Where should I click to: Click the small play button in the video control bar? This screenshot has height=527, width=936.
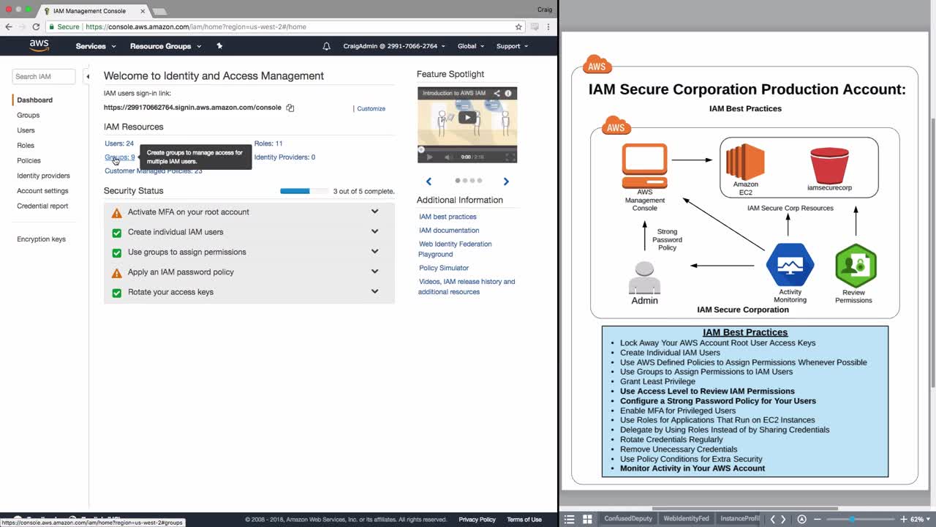click(x=429, y=157)
